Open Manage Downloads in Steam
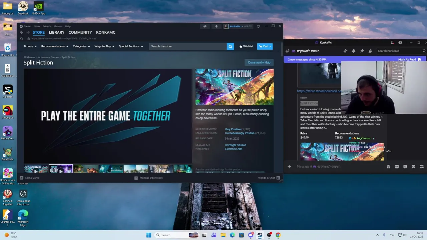This screenshot has width=427, height=240. (148, 178)
